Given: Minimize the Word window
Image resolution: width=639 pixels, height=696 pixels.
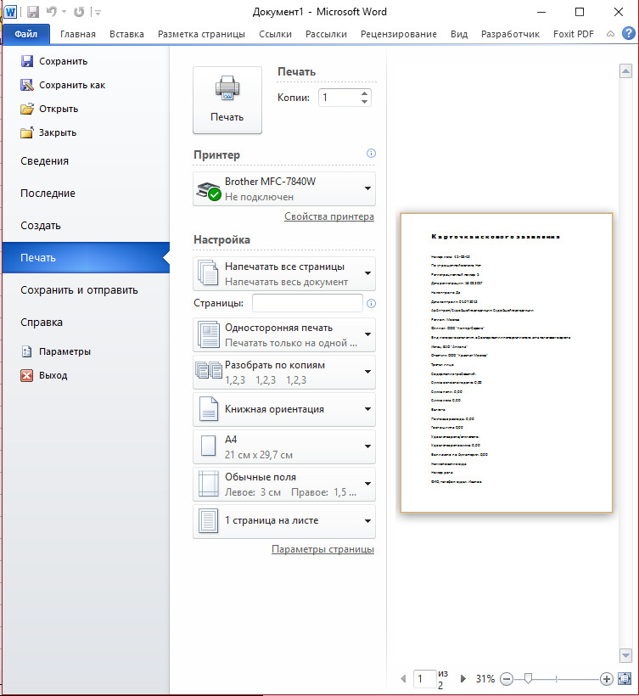Looking at the screenshot, I should (x=541, y=12).
